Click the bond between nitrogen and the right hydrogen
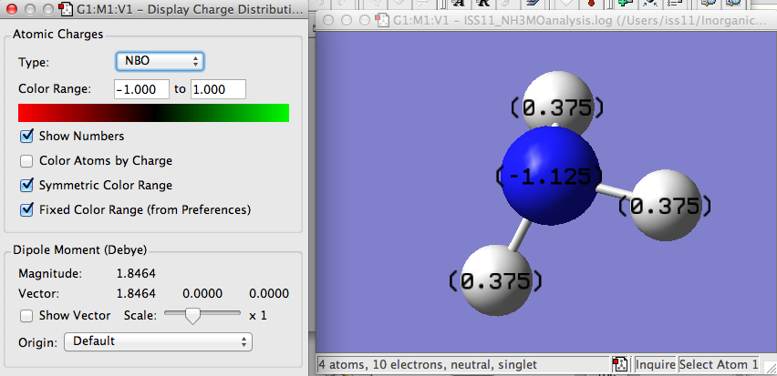The image size is (777, 376). (x=615, y=191)
